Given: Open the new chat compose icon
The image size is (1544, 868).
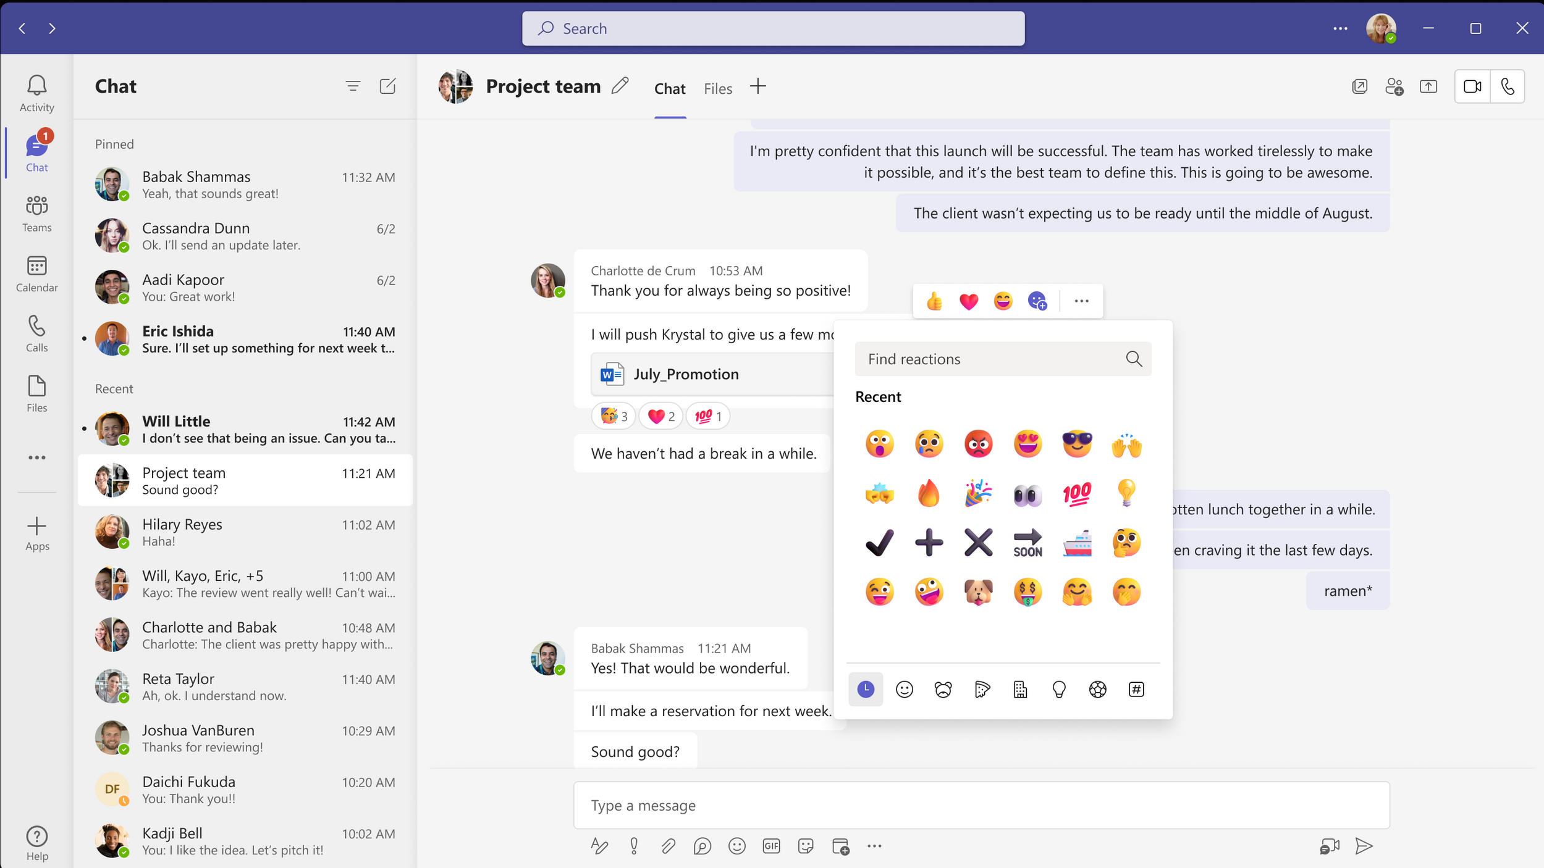Looking at the screenshot, I should pos(387,86).
